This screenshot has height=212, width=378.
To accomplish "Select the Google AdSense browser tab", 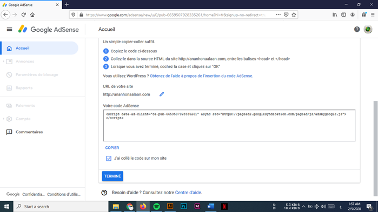I will tap(31, 5).
